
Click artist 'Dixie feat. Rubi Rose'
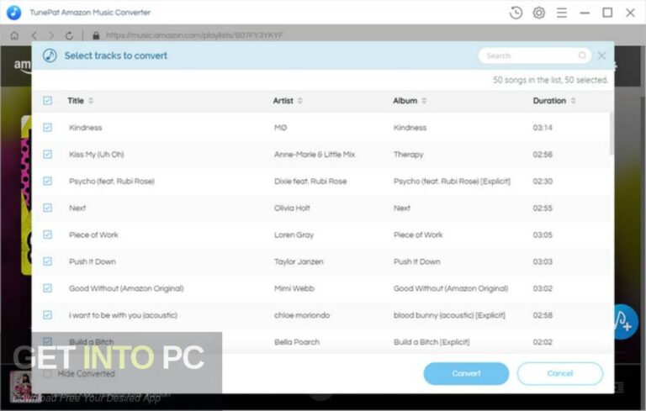click(x=310, y=182)
